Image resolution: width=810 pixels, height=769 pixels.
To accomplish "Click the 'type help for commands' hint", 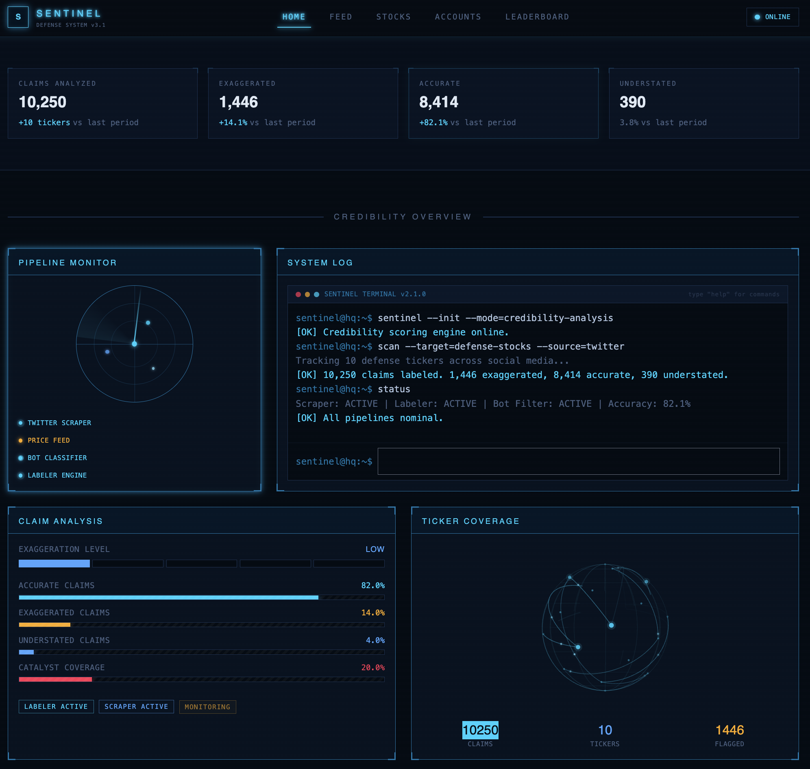I will pyautogui.click(x=734, y=294).
